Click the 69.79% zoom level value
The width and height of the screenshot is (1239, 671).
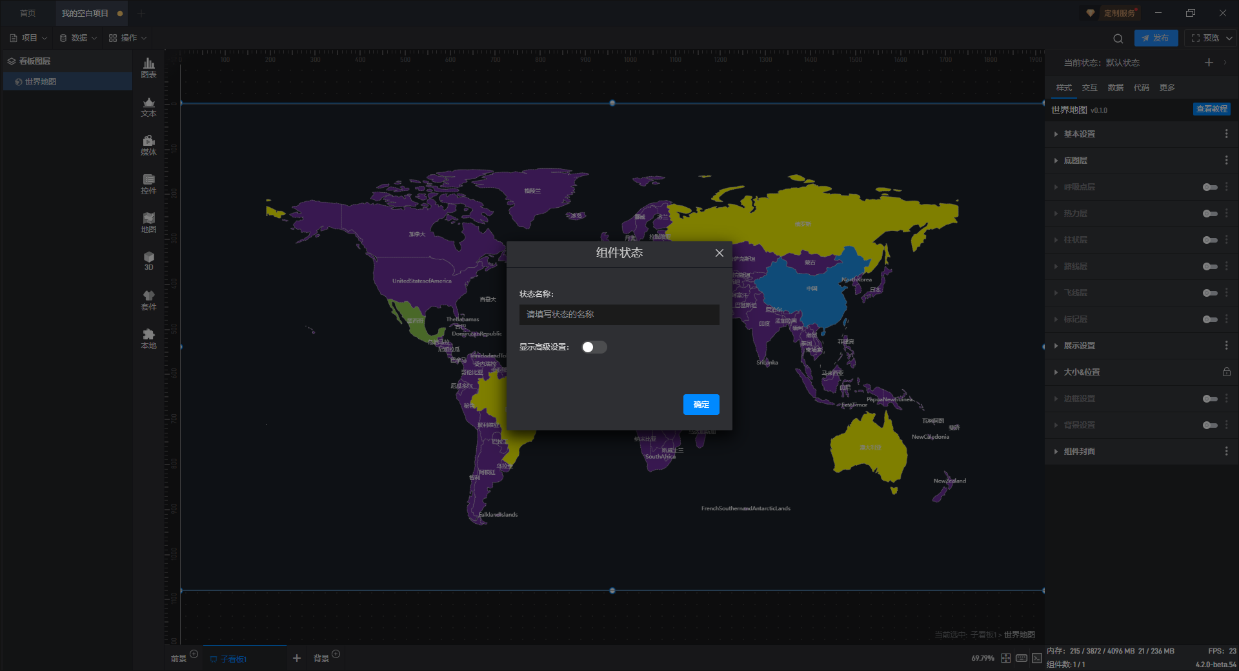pos(982,658)
